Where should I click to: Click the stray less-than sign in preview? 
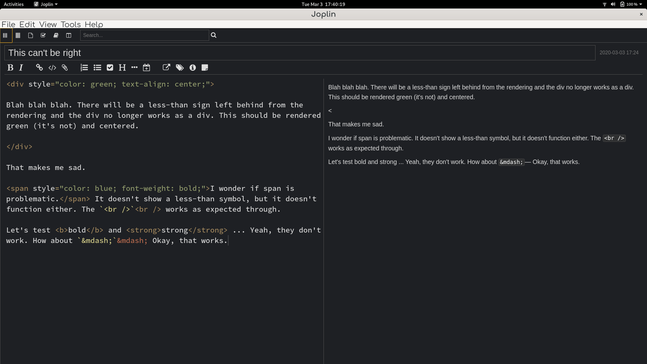click(x=330, y=111)
